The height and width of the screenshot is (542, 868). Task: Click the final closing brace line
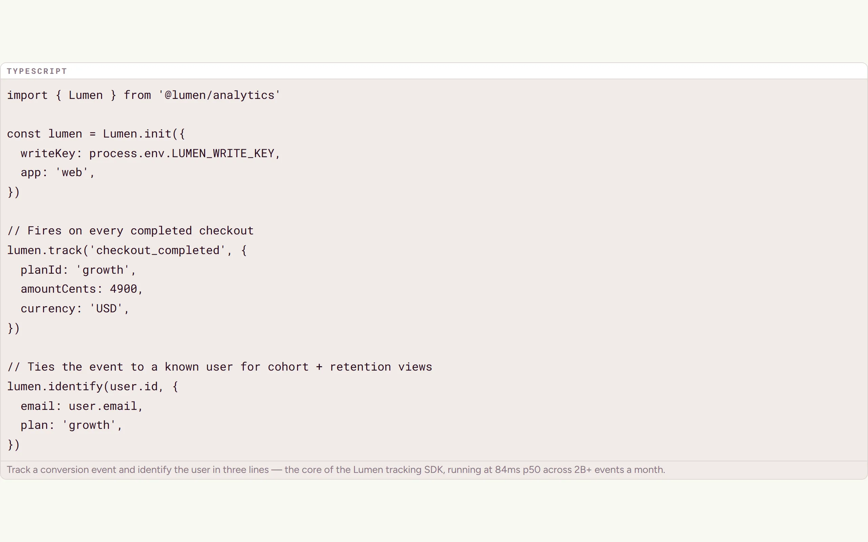[13, 445]
